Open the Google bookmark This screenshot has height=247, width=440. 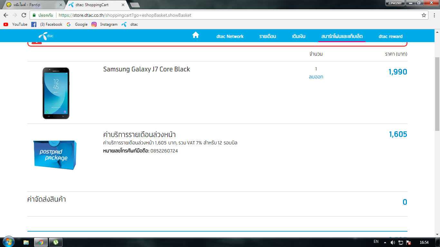point(77,24)
